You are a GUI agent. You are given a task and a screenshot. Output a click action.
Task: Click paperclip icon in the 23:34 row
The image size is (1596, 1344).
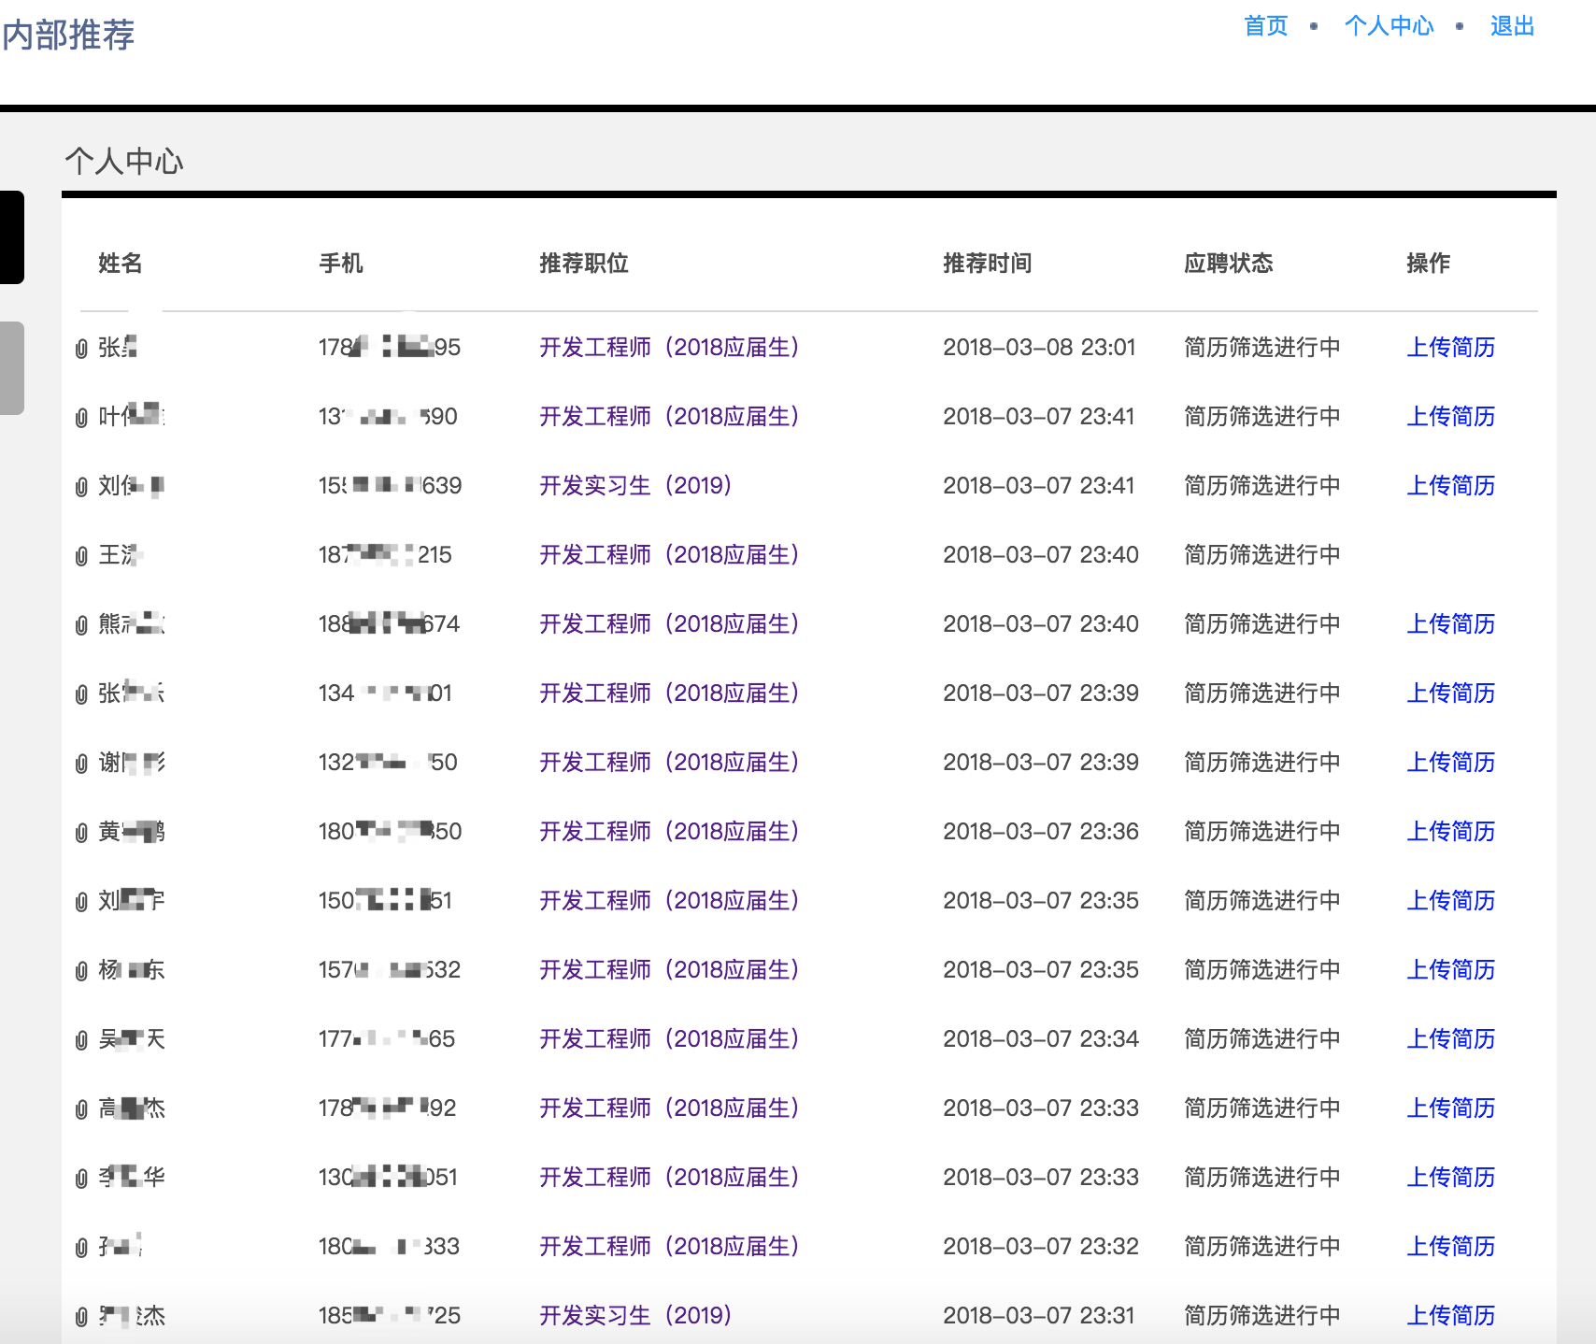click(81, 1040)
